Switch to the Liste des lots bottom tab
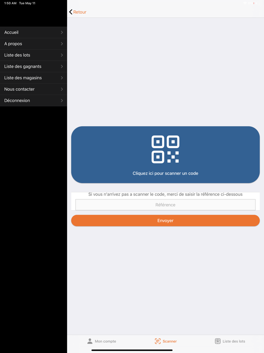The width and height of the screenshot is (264, 353). coord(230,341)
